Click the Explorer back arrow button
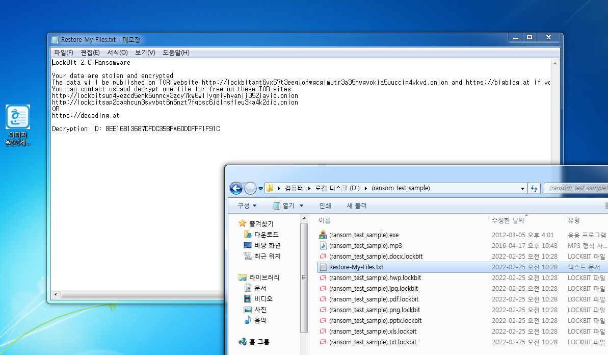This screenshot has width=608, height=355. click(x=236, y=189)
